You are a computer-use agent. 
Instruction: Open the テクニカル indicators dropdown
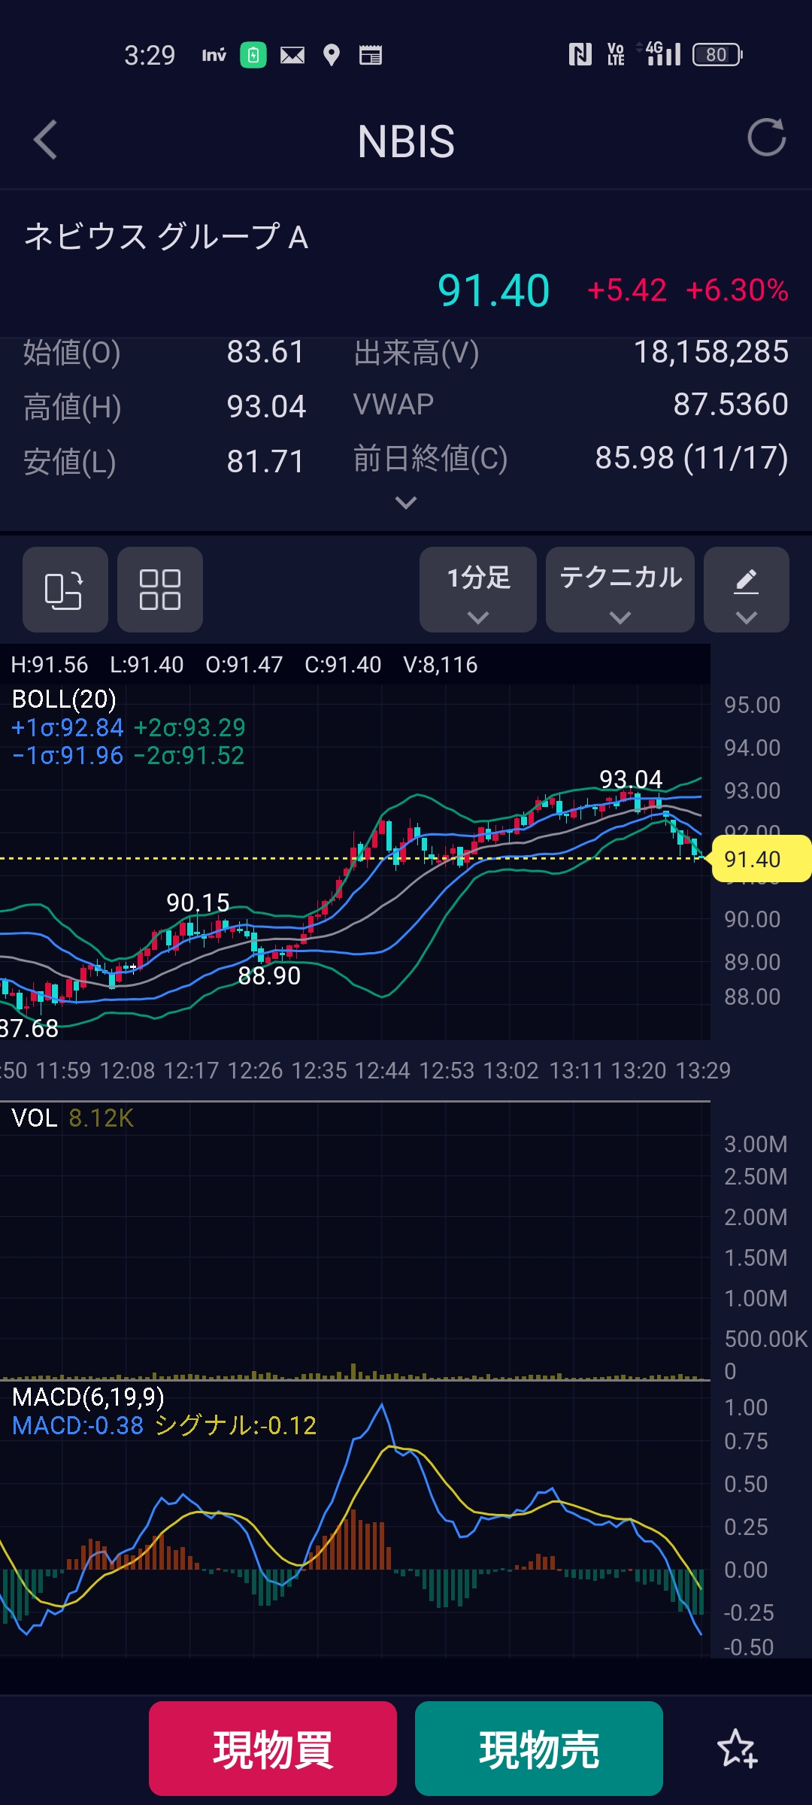point(620,590)
